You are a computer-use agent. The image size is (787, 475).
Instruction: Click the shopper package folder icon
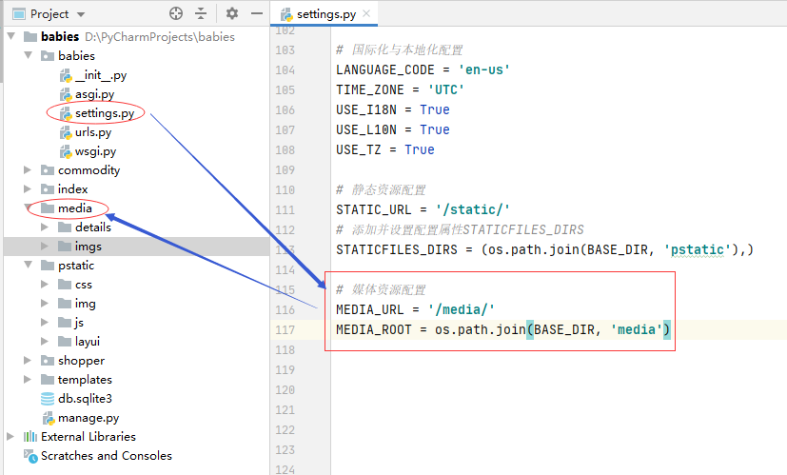(x=48, y=361)
